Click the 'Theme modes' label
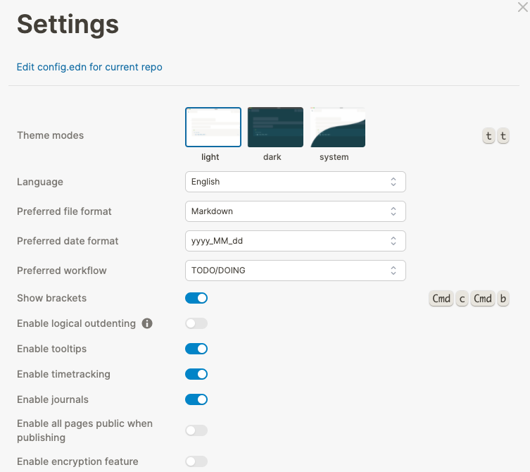Screen dimensions: 530x472 [51, 135]
